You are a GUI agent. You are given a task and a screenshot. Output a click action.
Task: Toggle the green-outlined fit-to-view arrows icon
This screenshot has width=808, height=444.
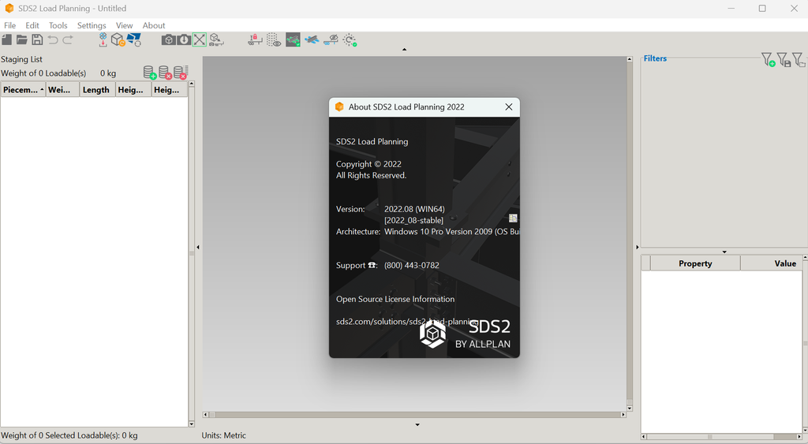coord(200,39)
